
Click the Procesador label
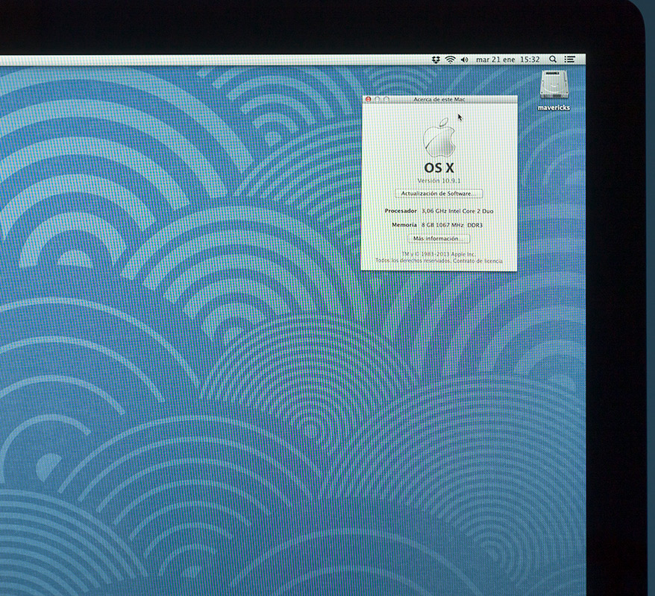point(401,211)
